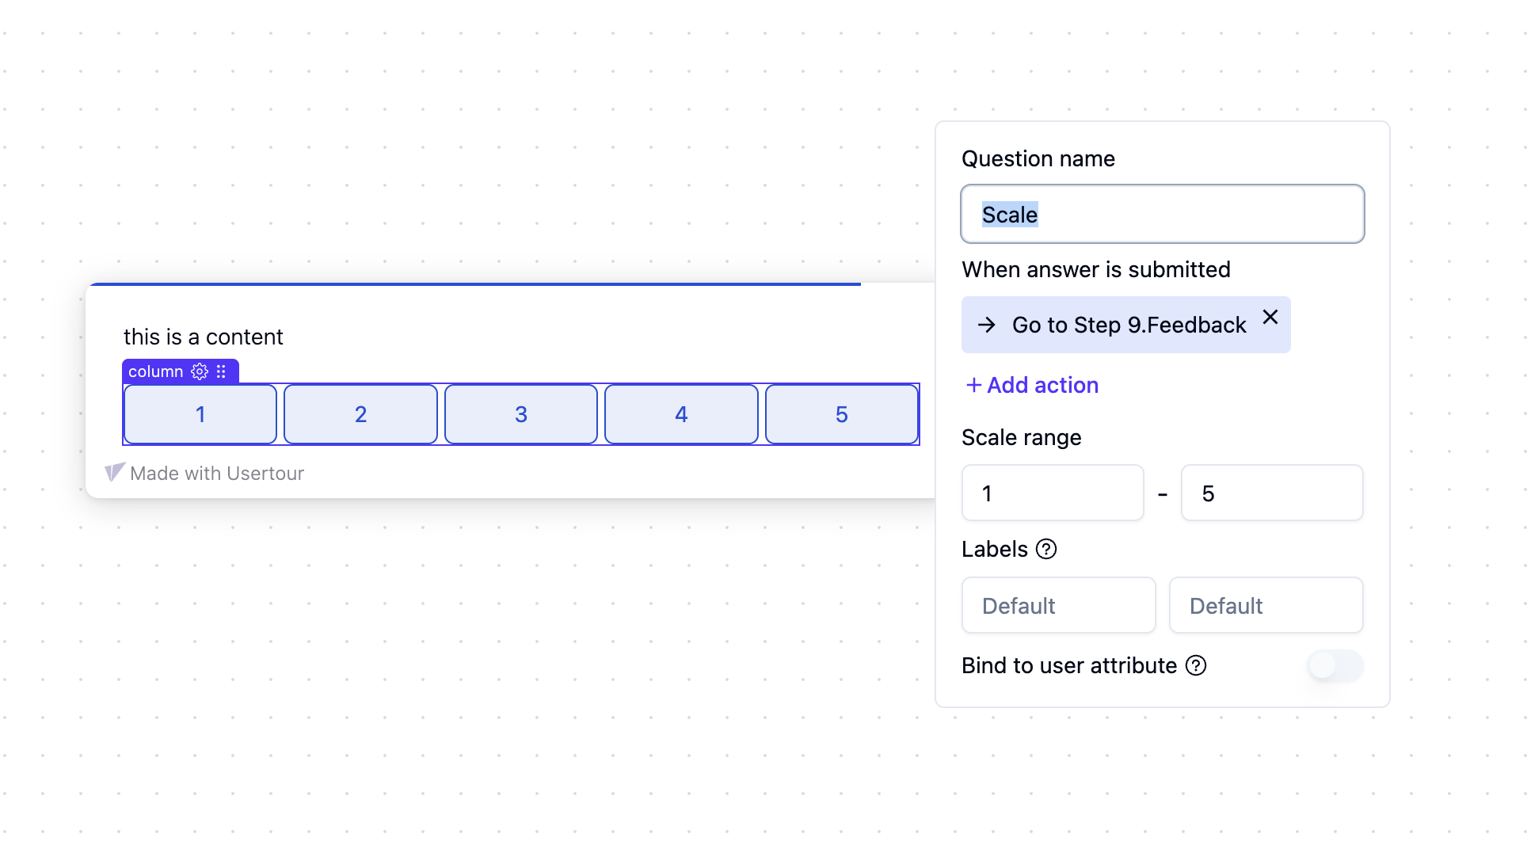Click the left label Default field
This screenshot has height=849, width=1527.
[x=1059, y=605]
